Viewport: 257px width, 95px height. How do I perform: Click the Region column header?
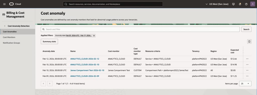coord(214,51)
